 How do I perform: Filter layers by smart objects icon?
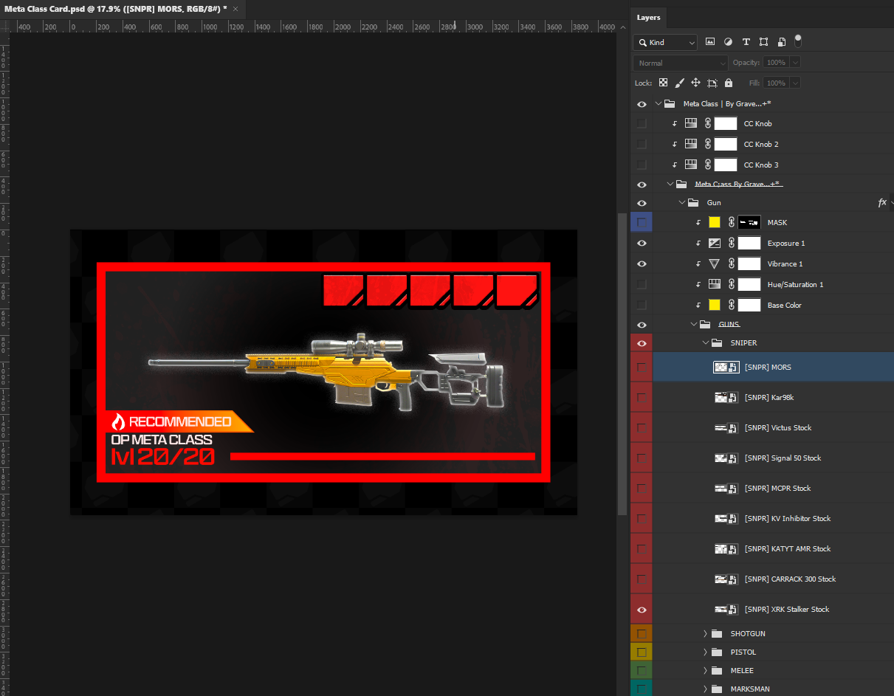(782, 42)
